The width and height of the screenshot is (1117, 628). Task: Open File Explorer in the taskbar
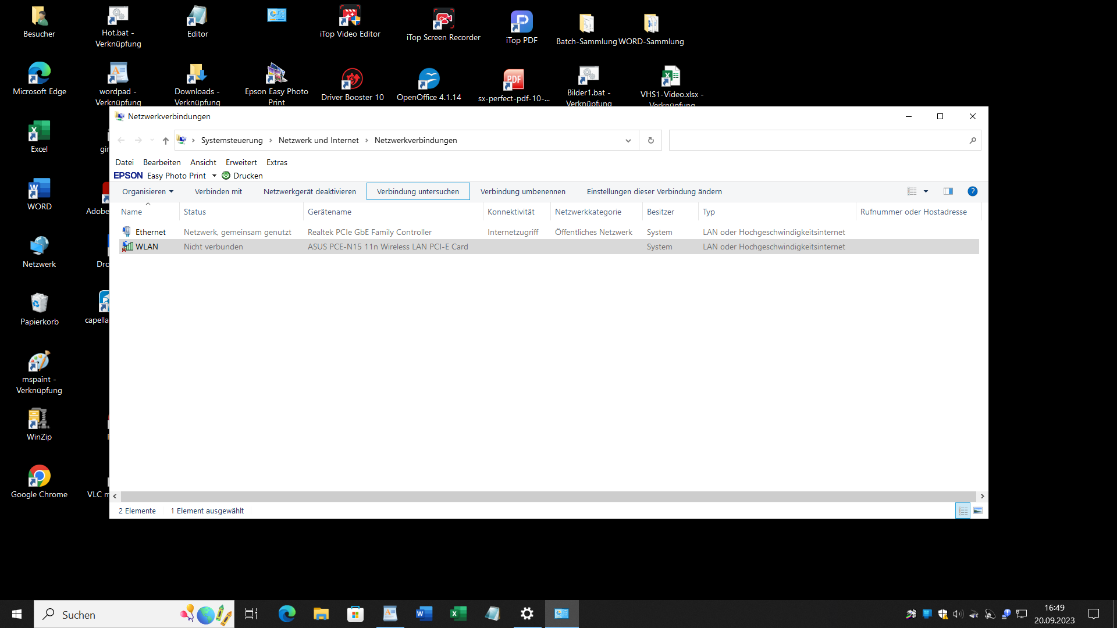pyautogui.click(x=321, y=614)
